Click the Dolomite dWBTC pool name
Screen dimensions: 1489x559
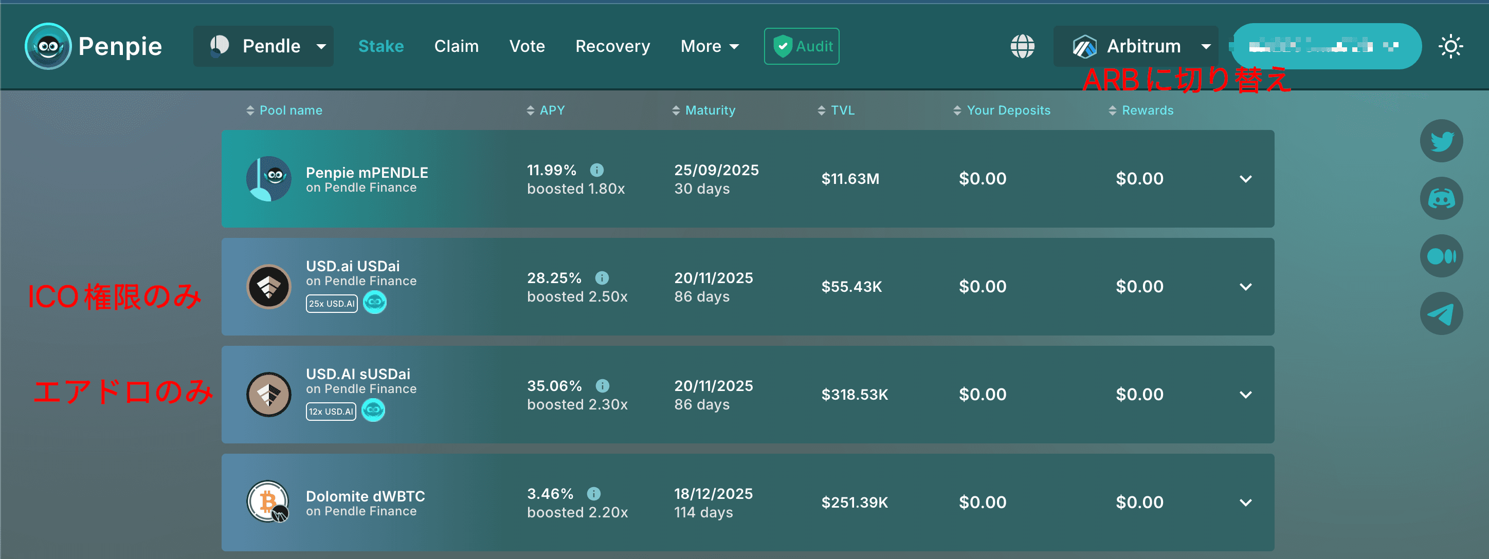(x=366, y=496)
